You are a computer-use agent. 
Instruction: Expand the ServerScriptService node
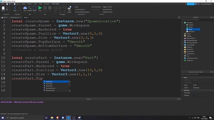(x=183, y=43)
